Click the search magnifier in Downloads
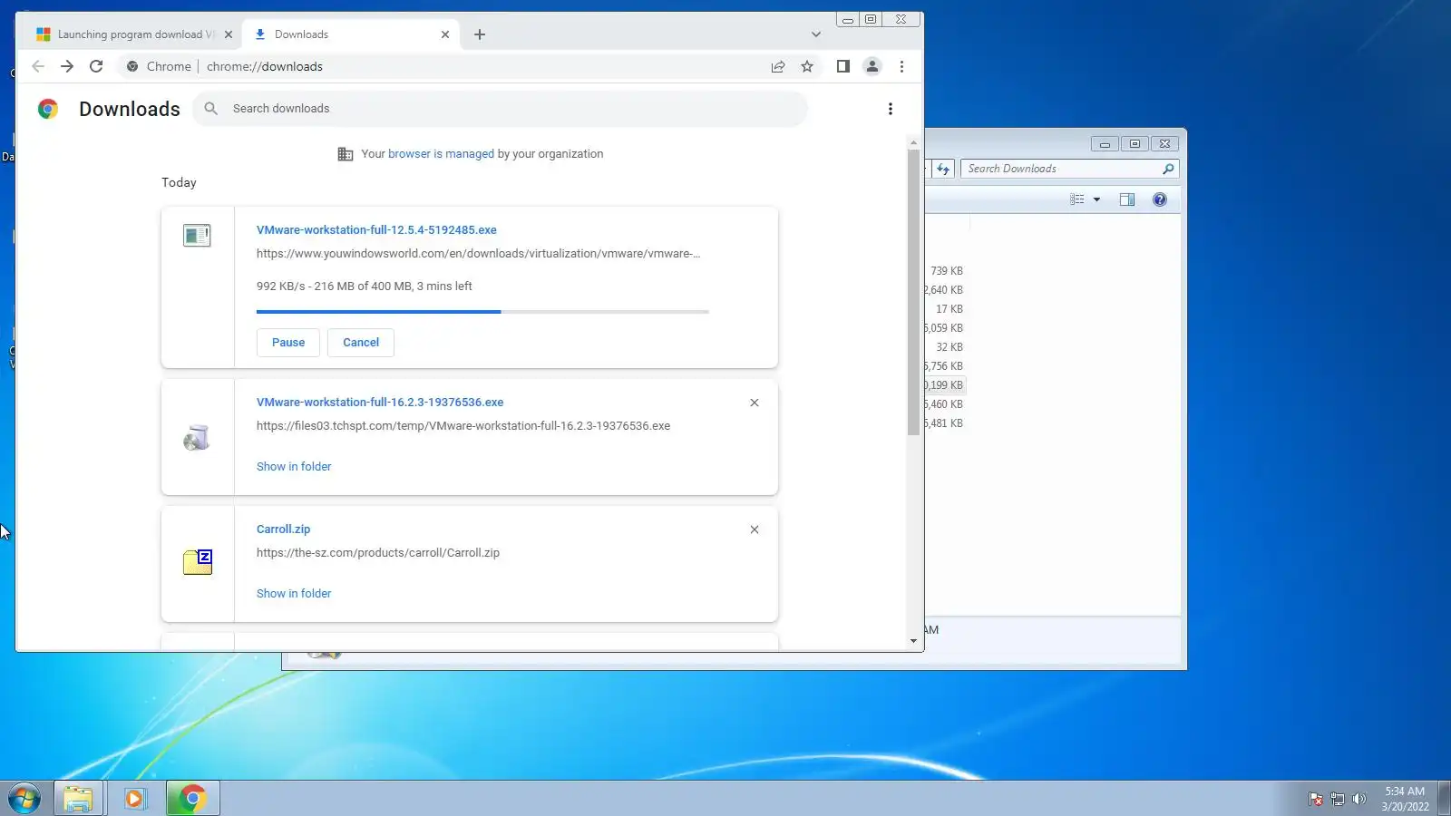 click(x=211, y=109)
